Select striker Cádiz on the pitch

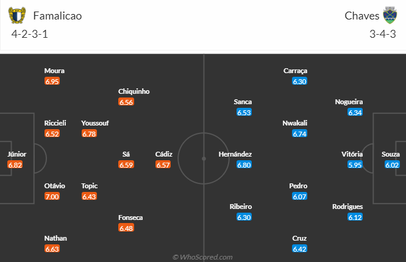pyautogui.click(x=163, y=154)
